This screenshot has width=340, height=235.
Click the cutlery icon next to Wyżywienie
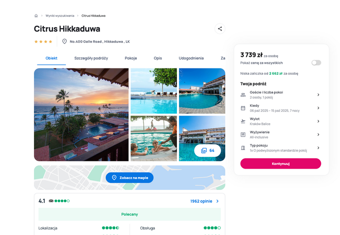coord(243,135)
